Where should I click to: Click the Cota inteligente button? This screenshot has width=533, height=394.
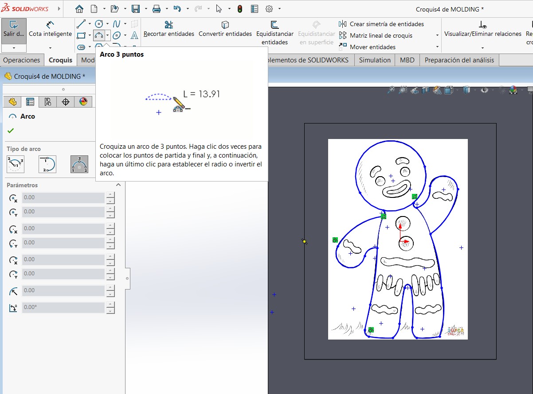click(50, 29)
